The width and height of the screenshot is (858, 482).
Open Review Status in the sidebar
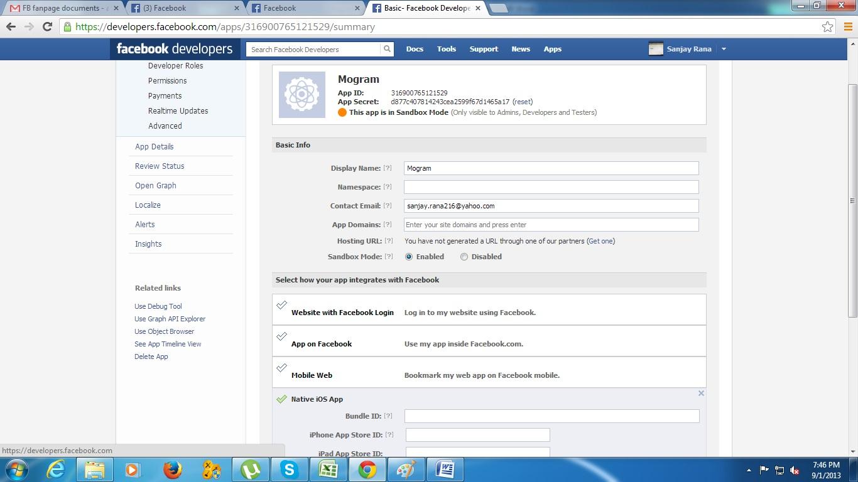(x=160, y=166)
